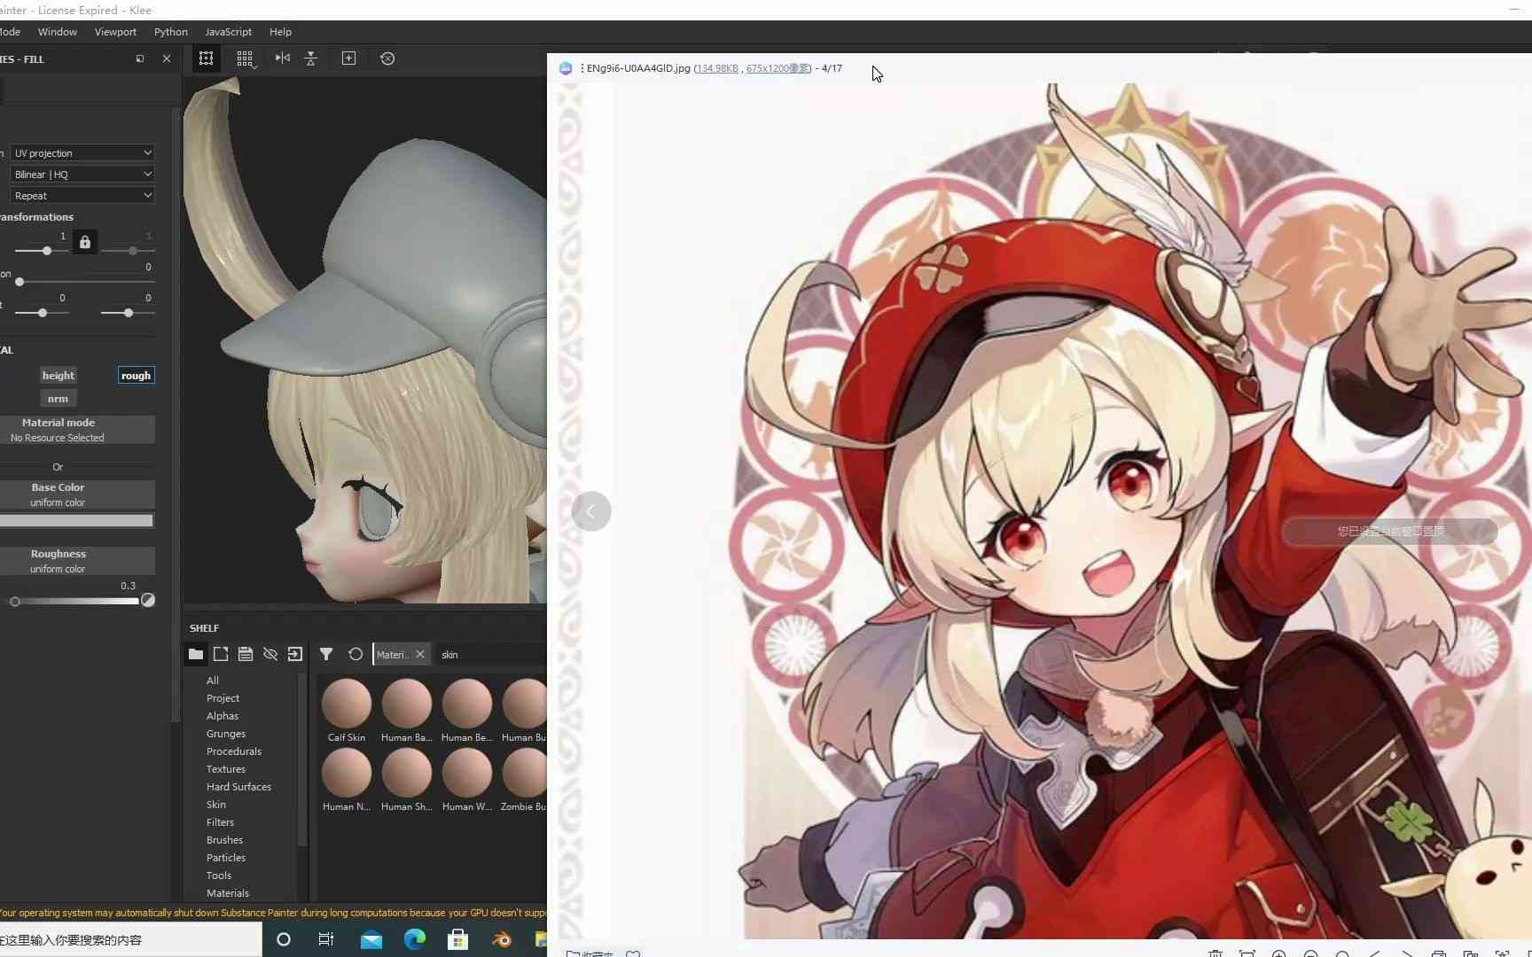Adjust the scale slider handle
Viewport: 1532px width, 957px height.
point(46,251)
